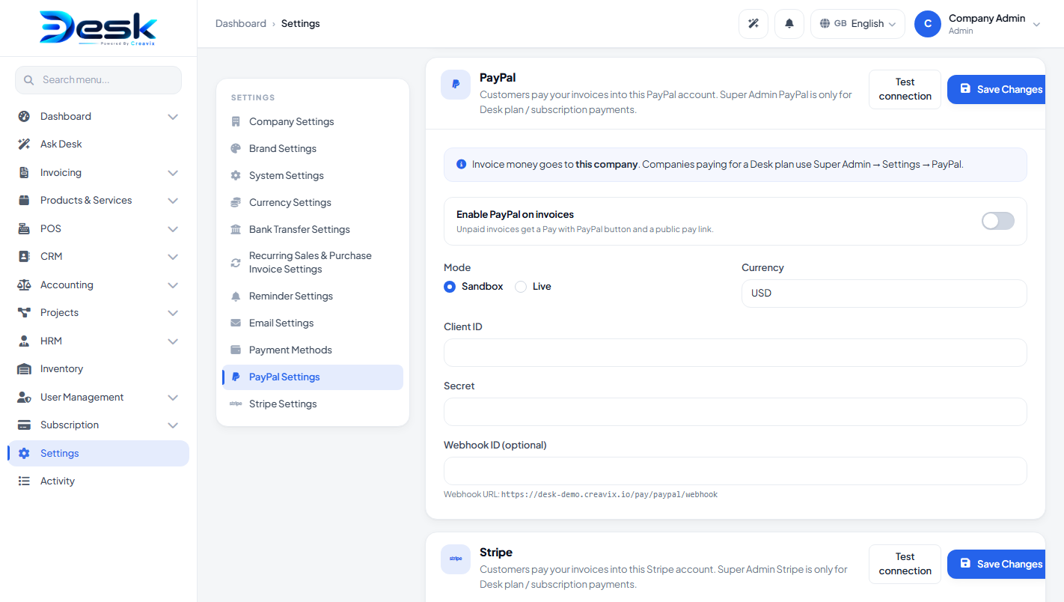Expand the Accounting menu chevron
Screen dimensions: 1064x602
point(173,285)
